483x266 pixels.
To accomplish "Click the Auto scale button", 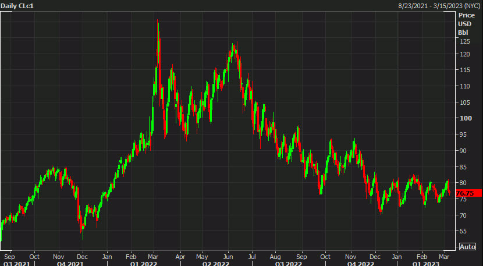I will coord(467,247).
